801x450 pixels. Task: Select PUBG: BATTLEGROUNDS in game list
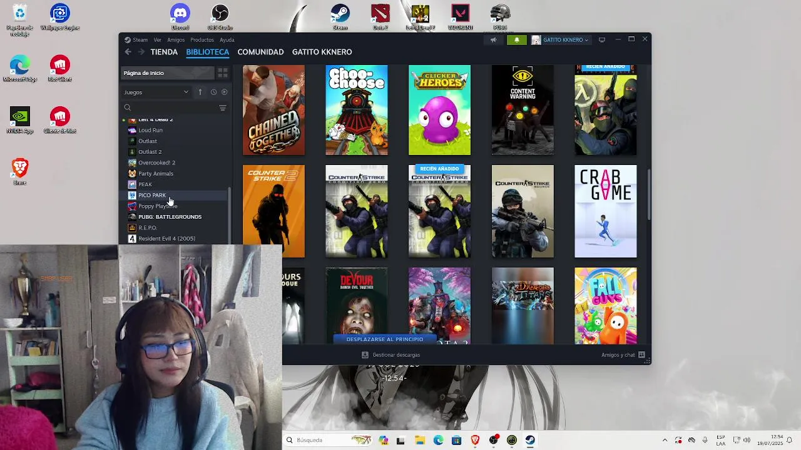click(174, 217)
